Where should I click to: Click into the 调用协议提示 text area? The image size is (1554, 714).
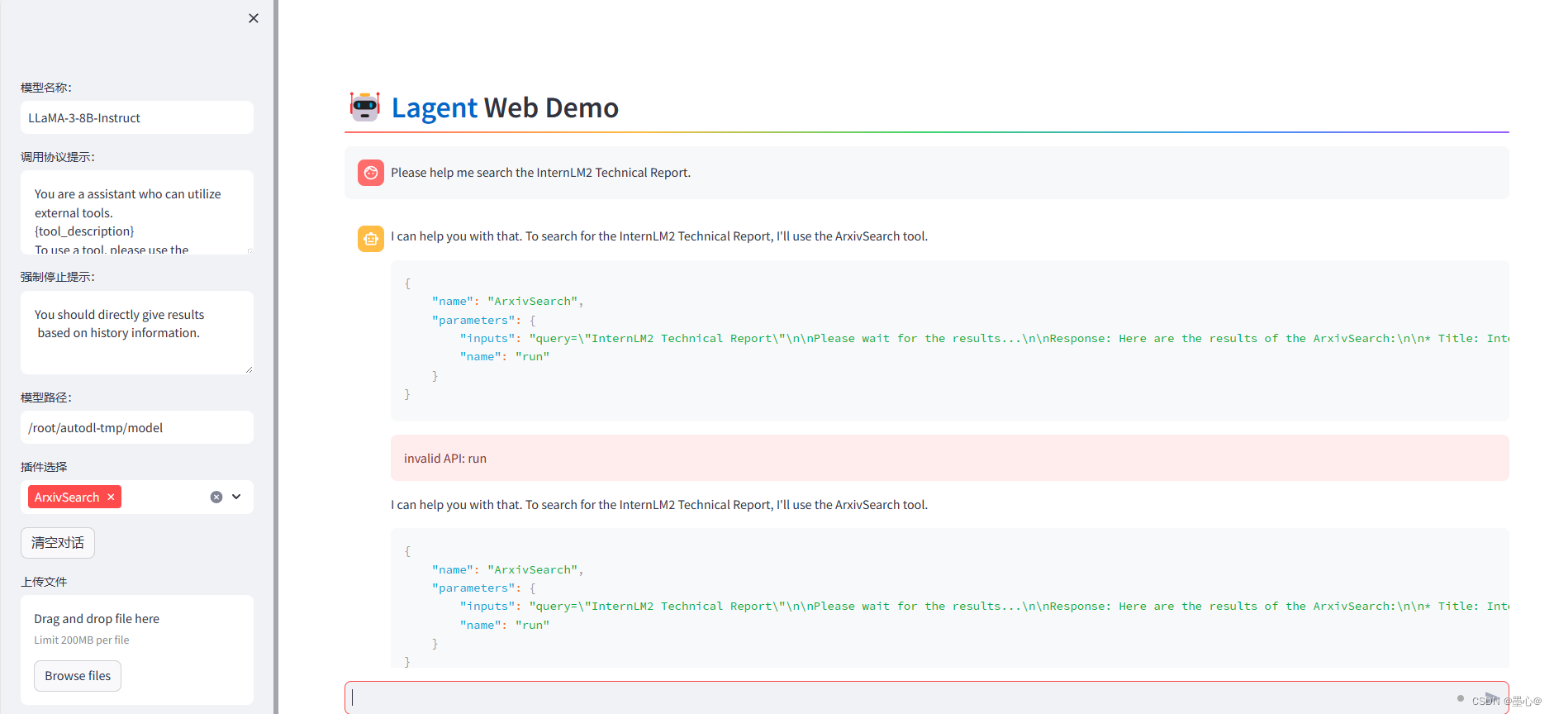[x=137, y=212]
